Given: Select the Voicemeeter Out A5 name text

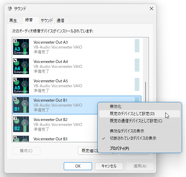Looking at the screenshot, I should (51, 81).
